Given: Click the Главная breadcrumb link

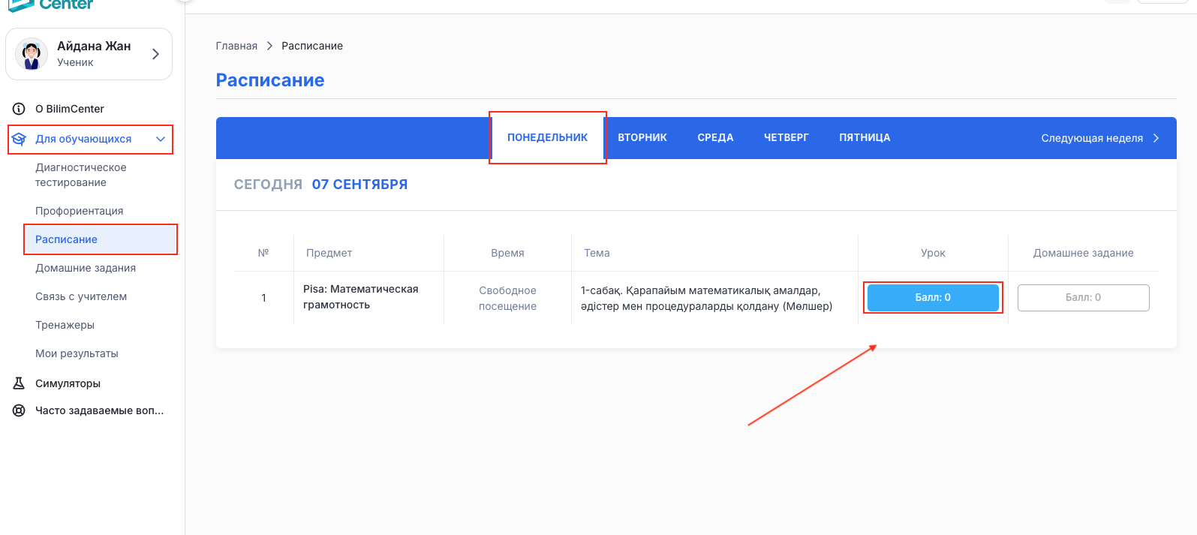Looking at the screenshot, I should 236,46.
